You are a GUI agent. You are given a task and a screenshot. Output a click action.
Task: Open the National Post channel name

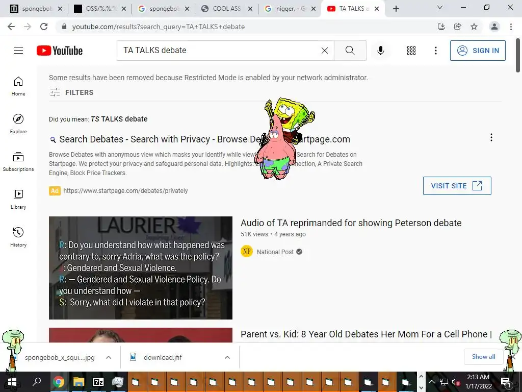(x=275, y=252)
